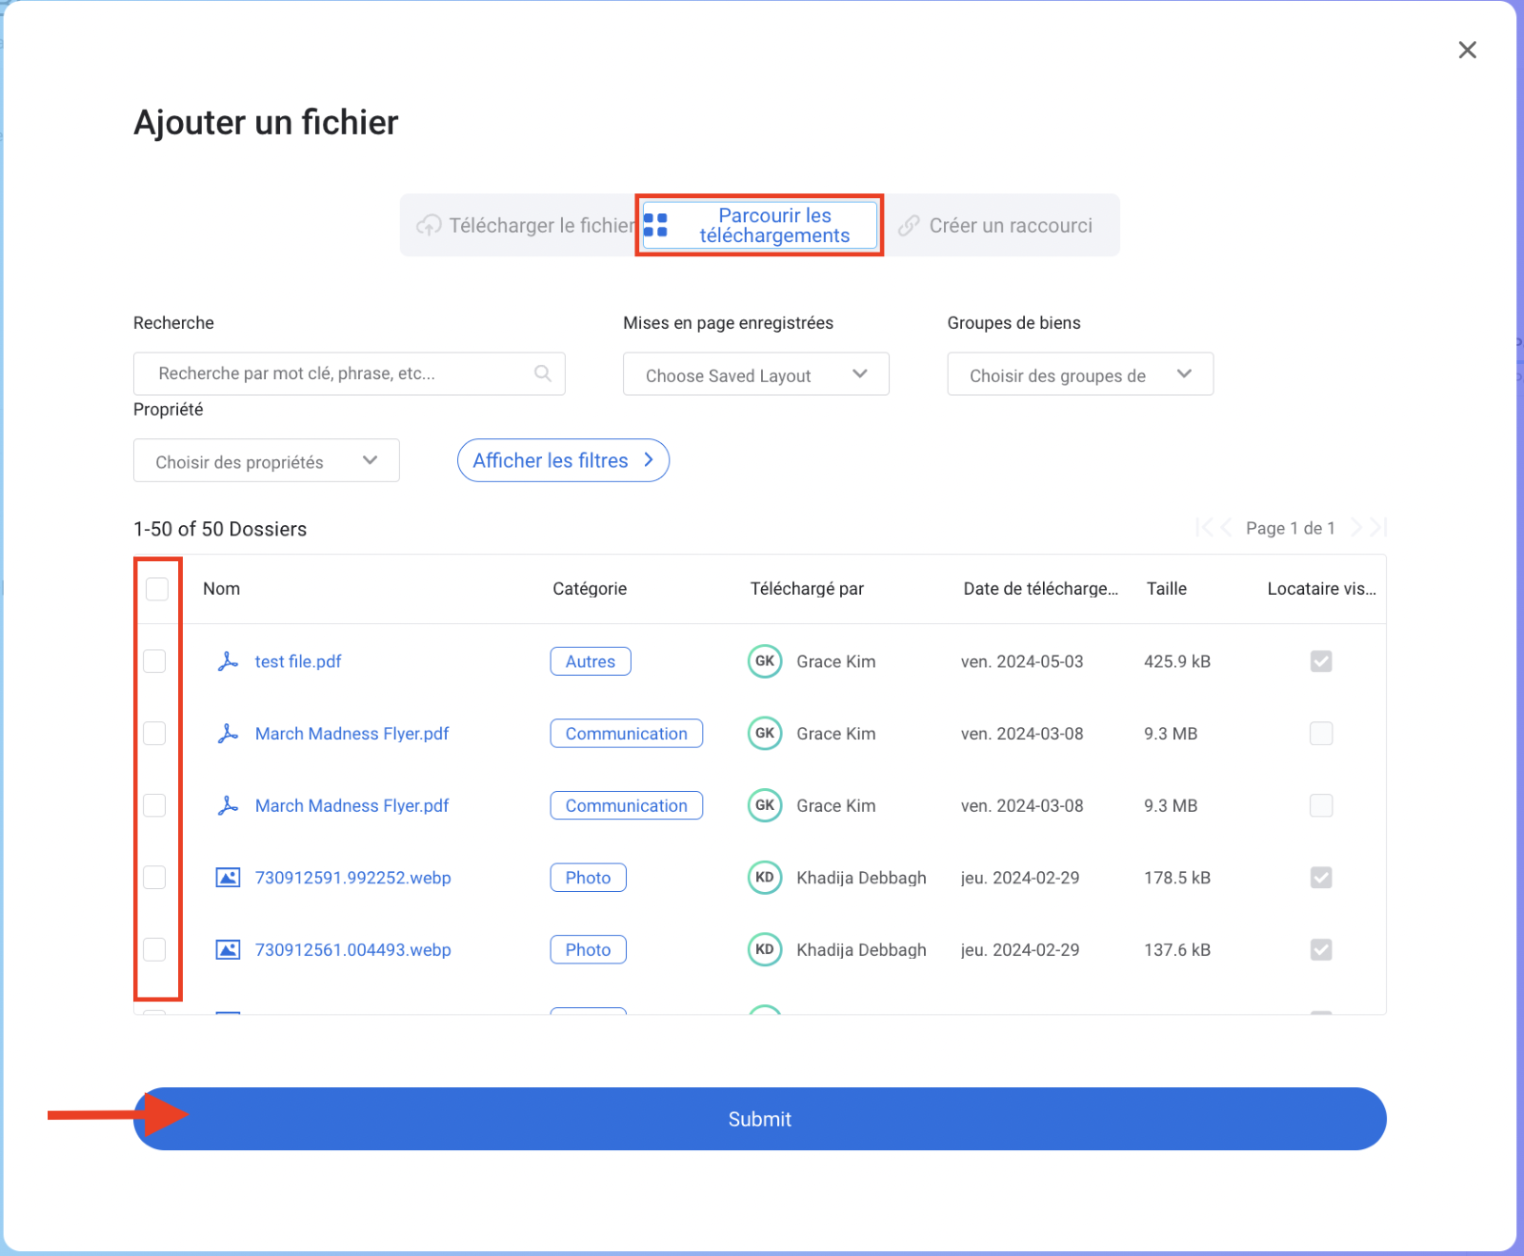
Task: Click Grace Kim's GK avatar on test file.pdf row
Action: (x=764, y=661)
